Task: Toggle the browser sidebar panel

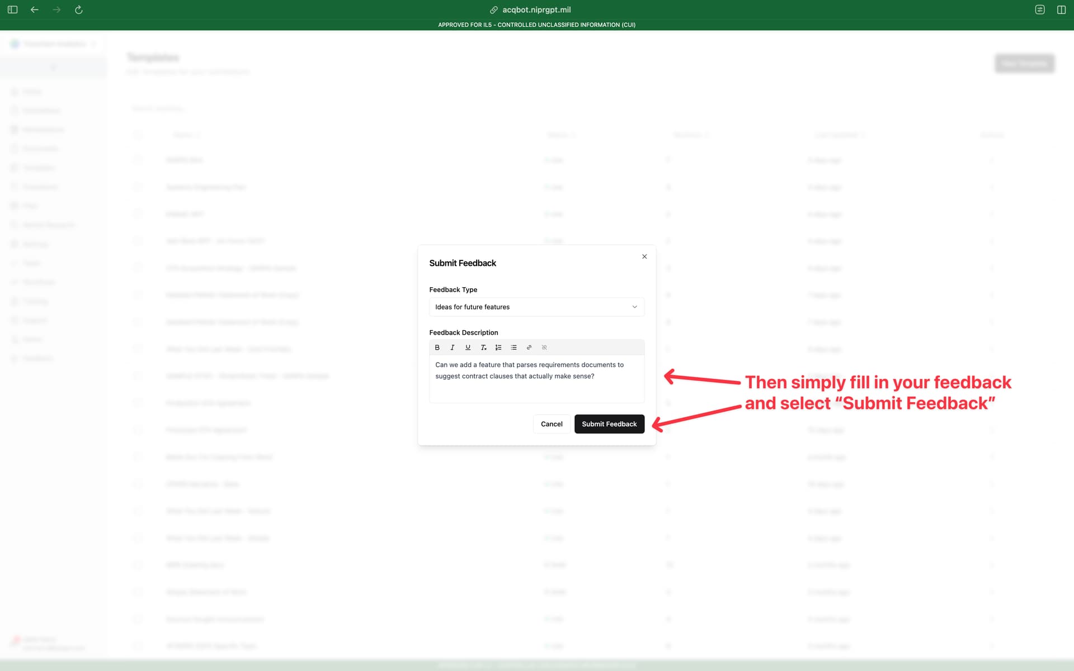Action: (12, 9)
